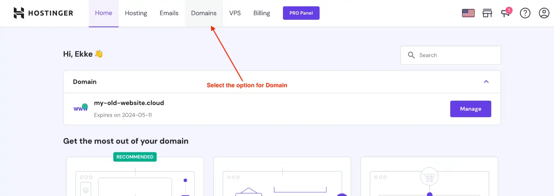Open the Hostinger store icon
The image size is (554, 196).
487,13
